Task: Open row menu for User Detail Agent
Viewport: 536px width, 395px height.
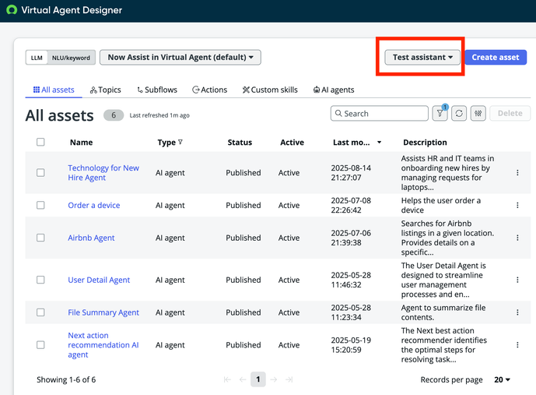Action: [518, 280]
